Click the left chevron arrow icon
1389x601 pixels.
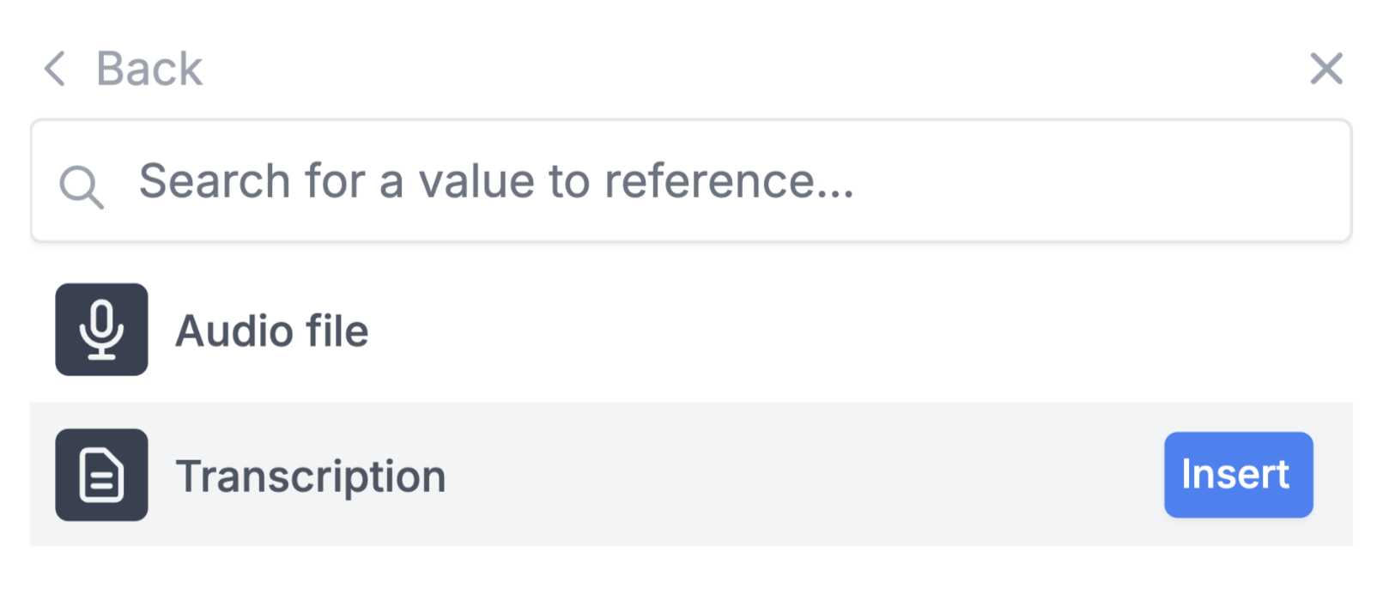coord(55,69)
